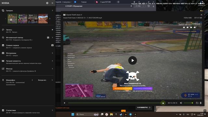Open the Фоторежим entry
The image size is (208, 117).
(28, 54)
